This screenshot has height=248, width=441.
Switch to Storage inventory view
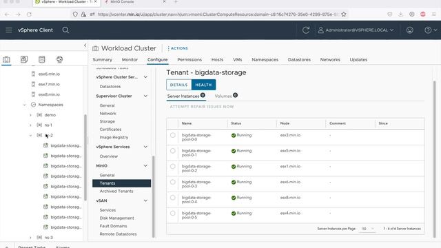point(41,59)
